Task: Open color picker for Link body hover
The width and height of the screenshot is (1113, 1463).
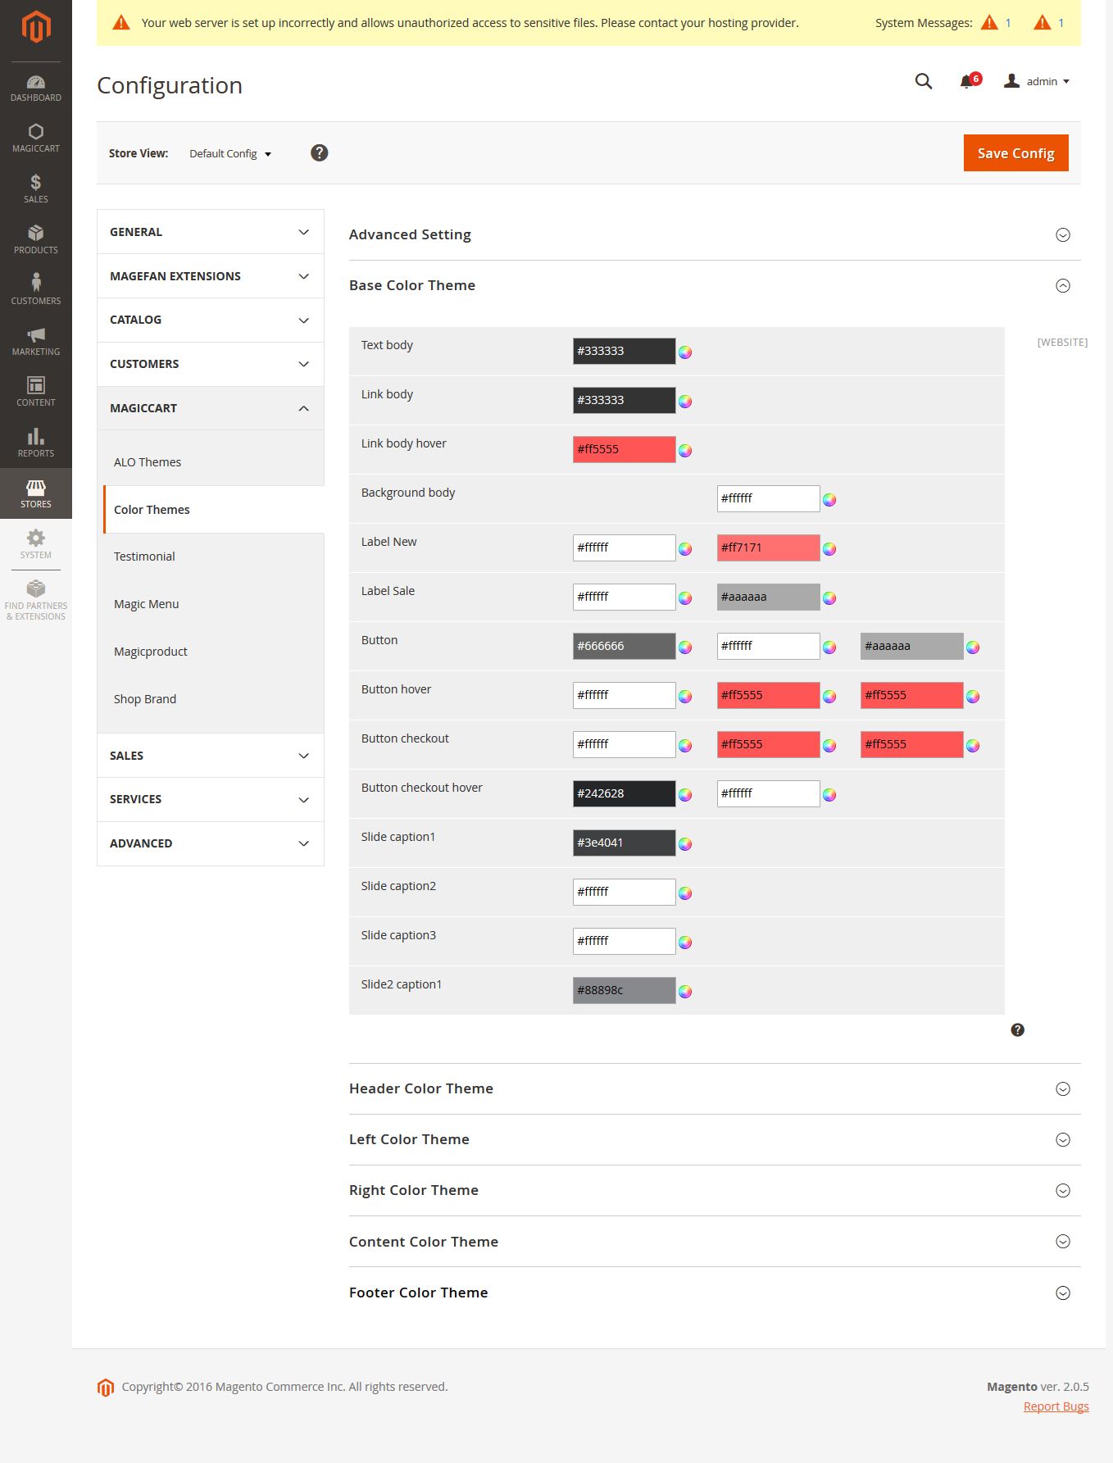Action: point(685,451)
